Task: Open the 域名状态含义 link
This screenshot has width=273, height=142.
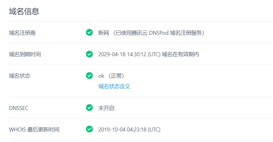Action: point(114,86)
